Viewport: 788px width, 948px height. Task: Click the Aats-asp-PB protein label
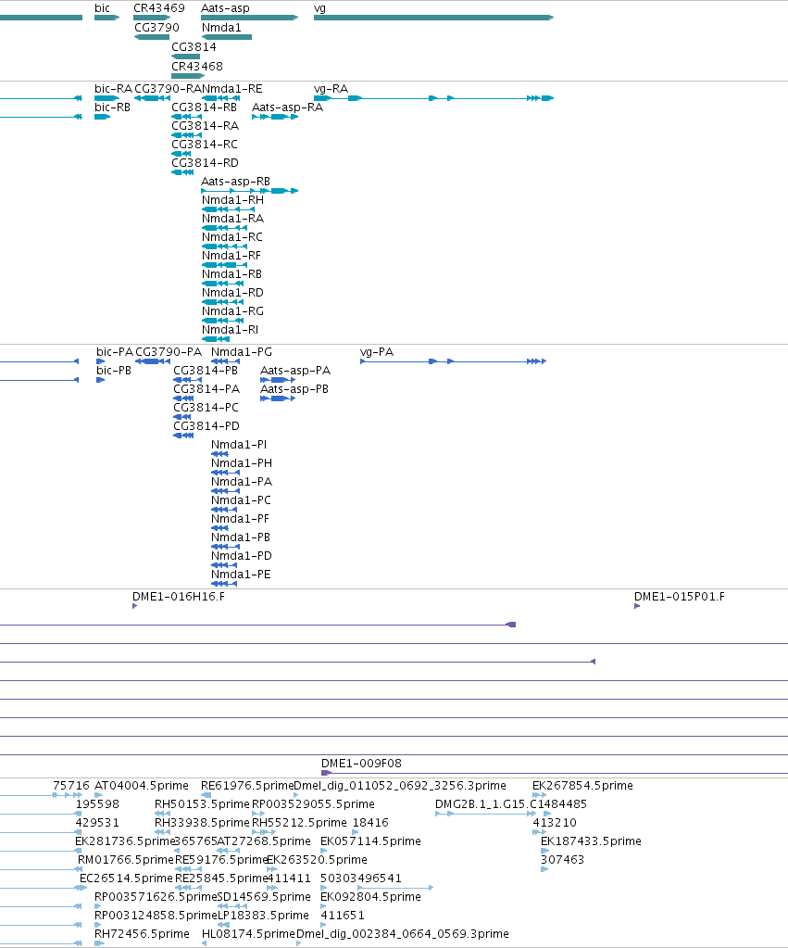click(294, 389)
